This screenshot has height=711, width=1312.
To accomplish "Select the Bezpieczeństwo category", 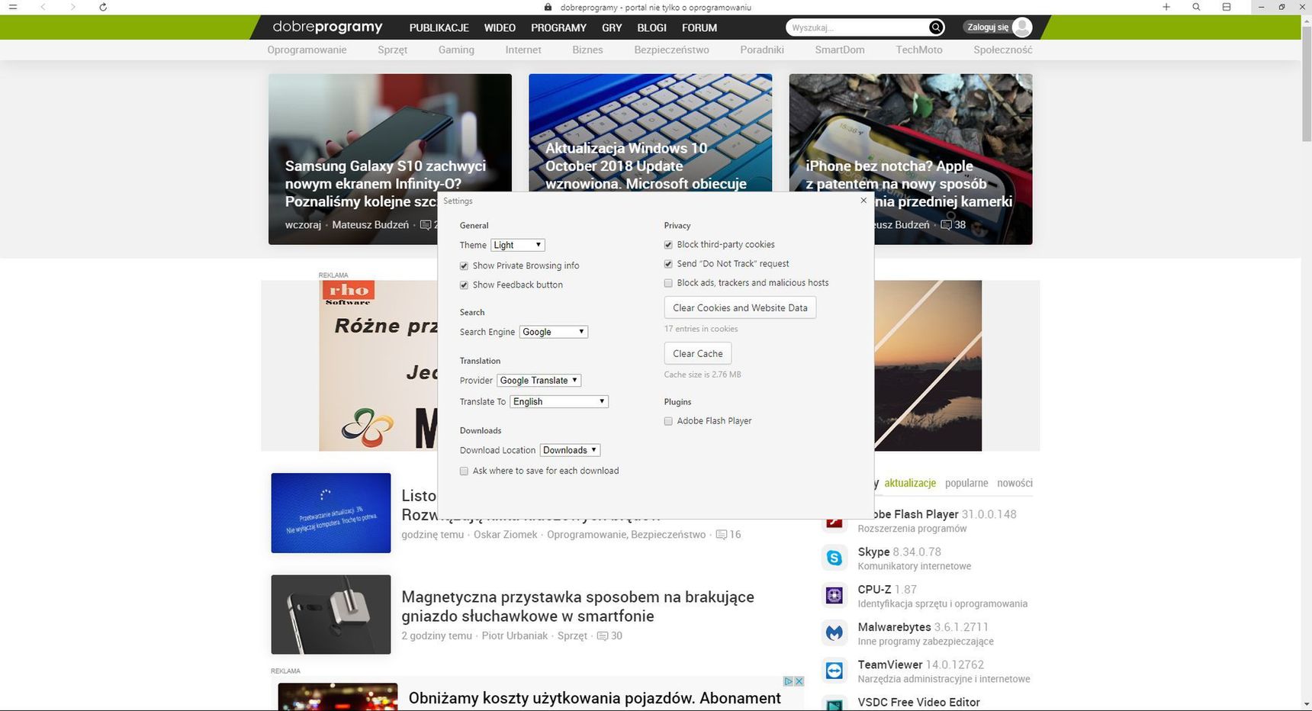I will tap(671, 50).
